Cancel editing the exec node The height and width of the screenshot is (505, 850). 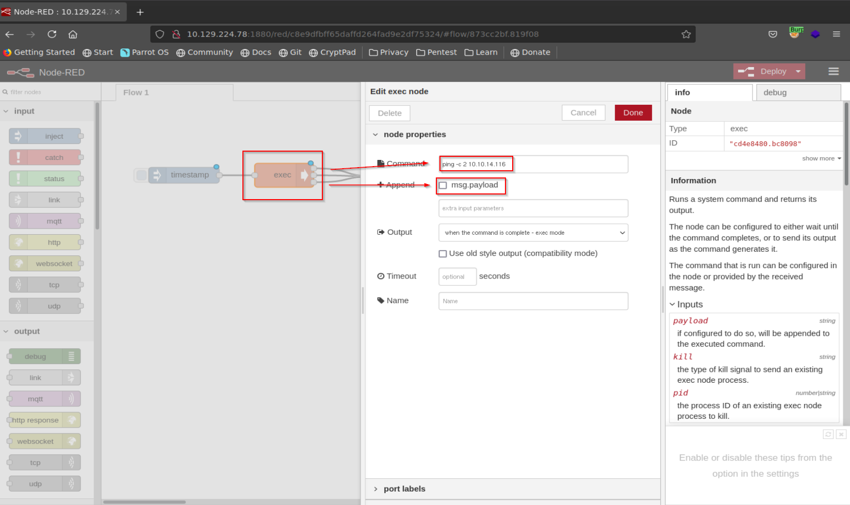click(x=583, y=113)
